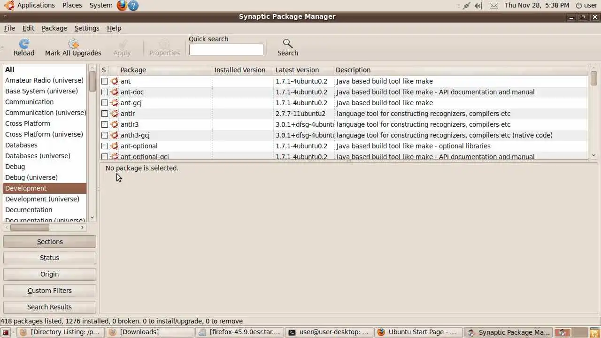Screen dimensions: 601x338
Task: Click the show desktop icon in taskbar
Action: pyautogui.click(x=6, y=332)
